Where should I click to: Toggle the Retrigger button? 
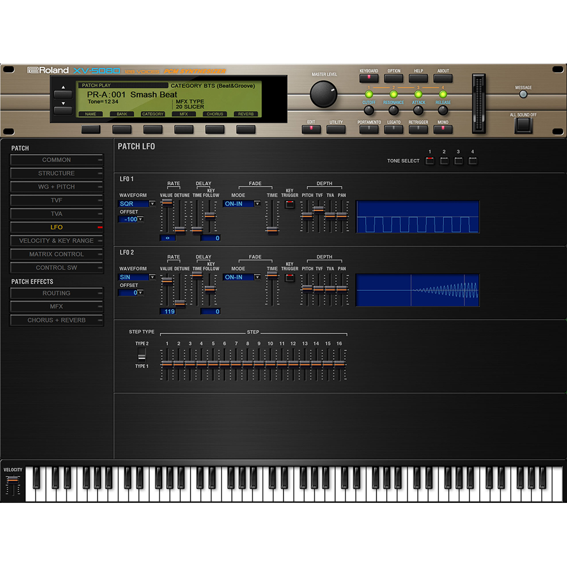tap(418, 129)
